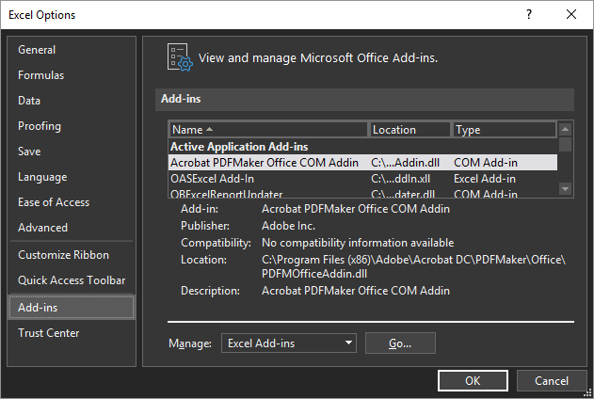The width and height of the screenshot is (594, 399).
Task: Expand the Manage add-ins dropdown
Action: coord(289,343)
